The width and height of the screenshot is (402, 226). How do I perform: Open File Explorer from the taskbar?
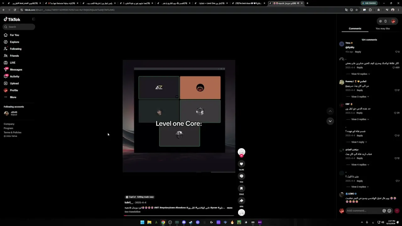point(149,222)
